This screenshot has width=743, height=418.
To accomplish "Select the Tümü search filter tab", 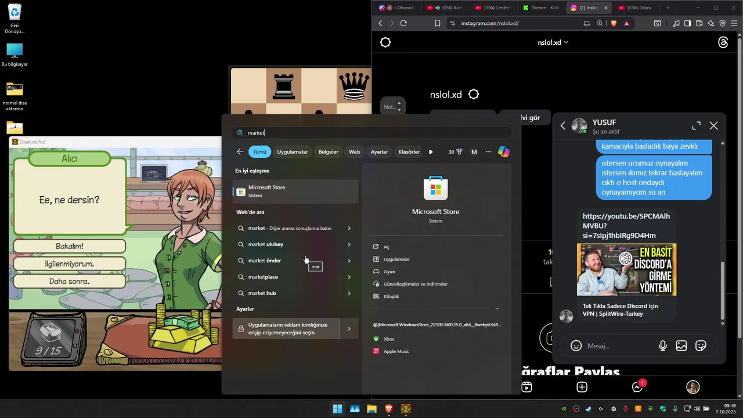I will (x=259, y=152).
